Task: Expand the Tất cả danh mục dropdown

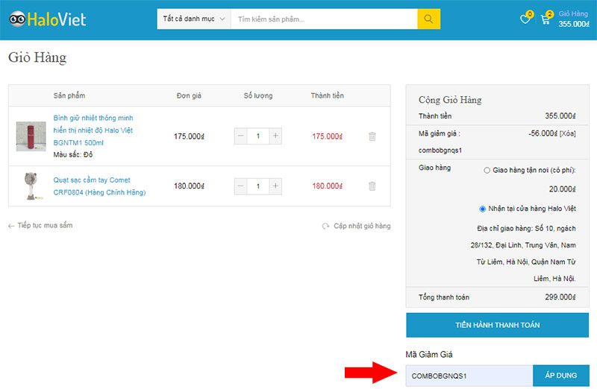Action: tap(194, 19)
